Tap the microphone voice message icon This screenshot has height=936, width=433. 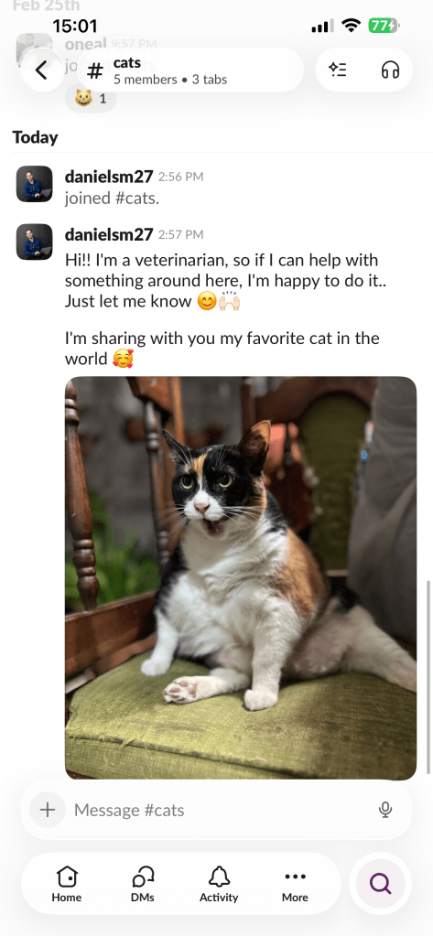pyautogui.click(x=385, y=810)
